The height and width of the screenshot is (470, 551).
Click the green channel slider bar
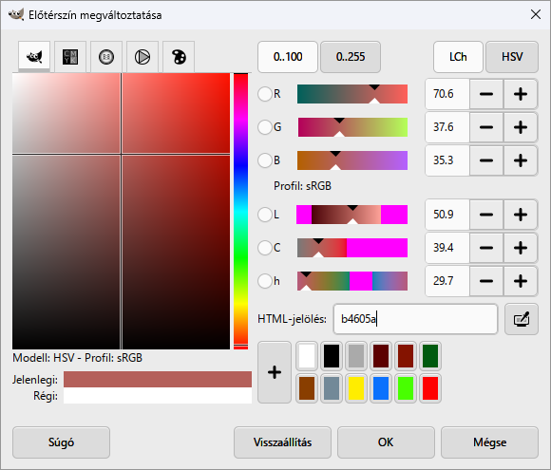coord(352,127)
